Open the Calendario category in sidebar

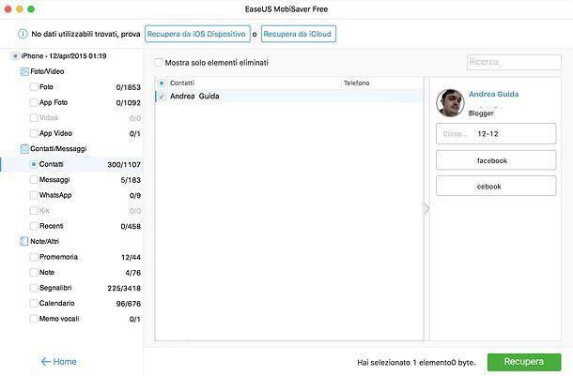click(56, 304)
